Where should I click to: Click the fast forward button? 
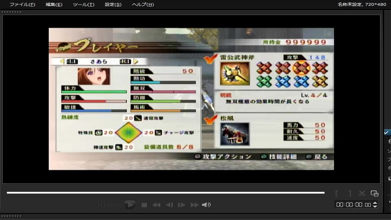(x=194, y=205)
